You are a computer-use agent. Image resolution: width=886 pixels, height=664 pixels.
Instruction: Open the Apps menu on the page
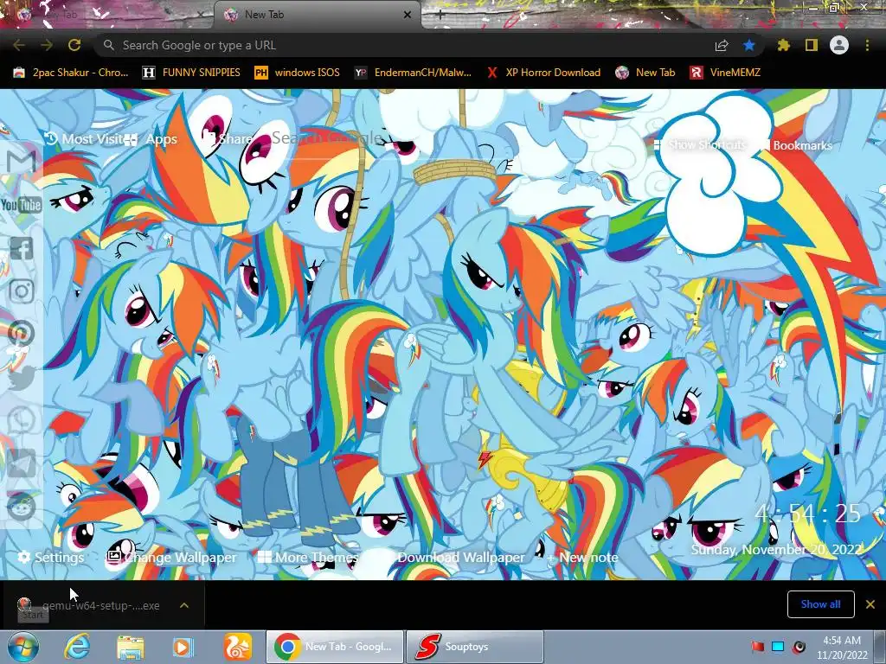[151, 139]
